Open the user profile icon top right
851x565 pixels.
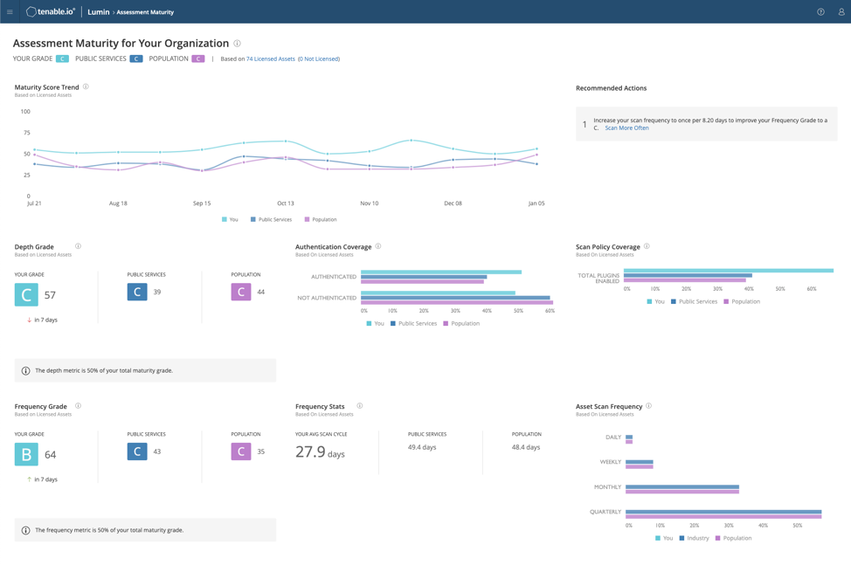841,11
